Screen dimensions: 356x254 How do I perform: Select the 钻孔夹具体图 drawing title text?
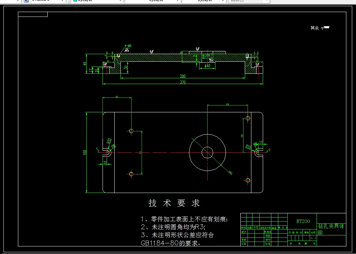[x=330, y=226]
